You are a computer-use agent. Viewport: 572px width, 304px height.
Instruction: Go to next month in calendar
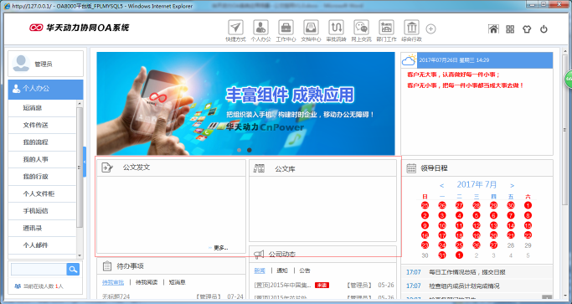pyautogui.click(x=513, y=185)
